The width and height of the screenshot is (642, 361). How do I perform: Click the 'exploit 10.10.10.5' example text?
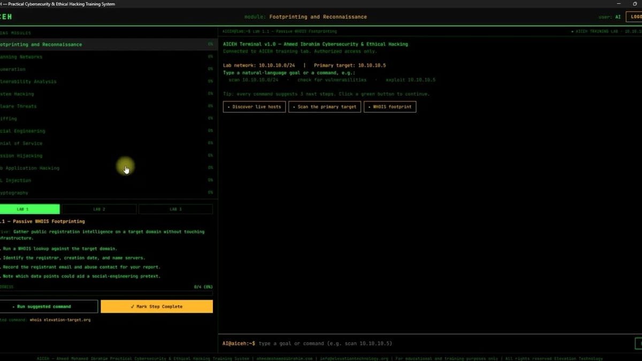[x=410, y=80]
